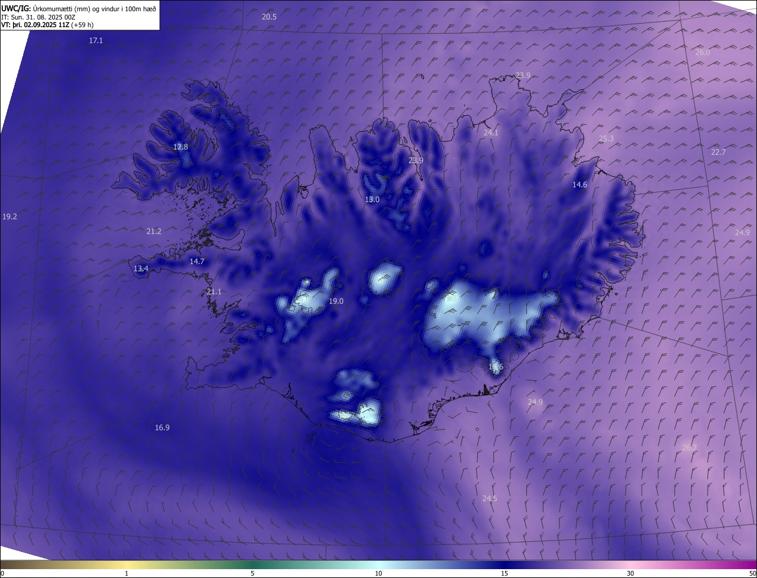The height and width of the screenshot is (578, 757).
Task: Click the valid time 'VT: þri. 02.09.2025 11Z'
Action: pos(35,25)
